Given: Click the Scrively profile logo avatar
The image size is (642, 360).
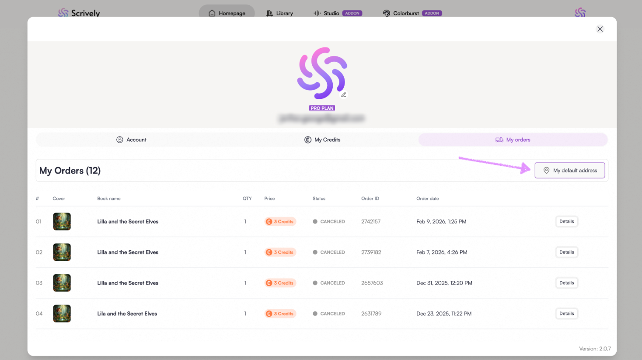Looking at the screenshot, I should pos(322,73).
